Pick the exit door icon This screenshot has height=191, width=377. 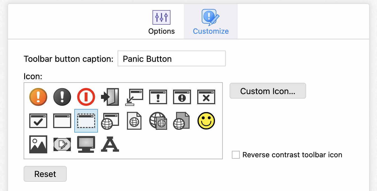coord(110,97)
